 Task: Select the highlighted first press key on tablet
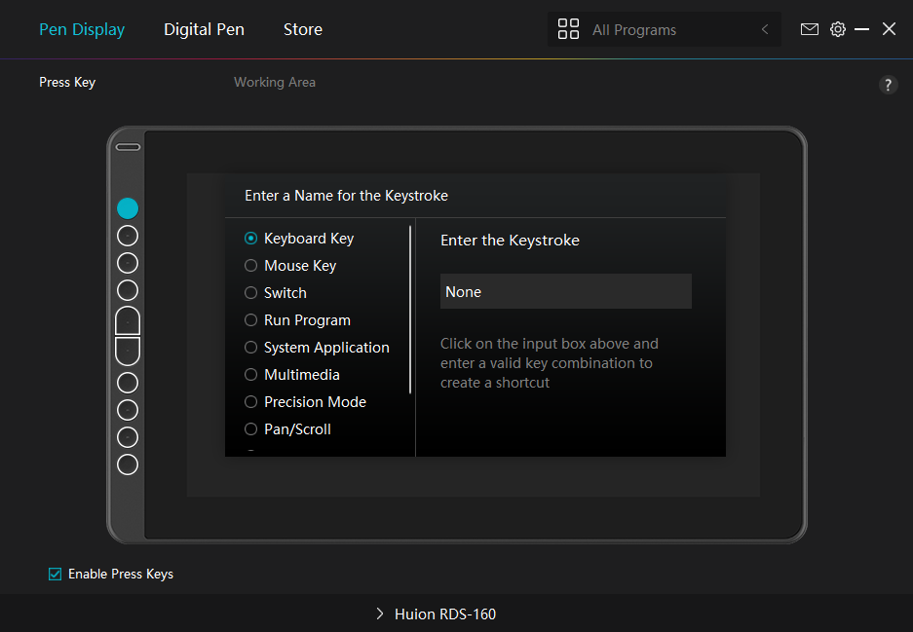[x=128, y=208]
